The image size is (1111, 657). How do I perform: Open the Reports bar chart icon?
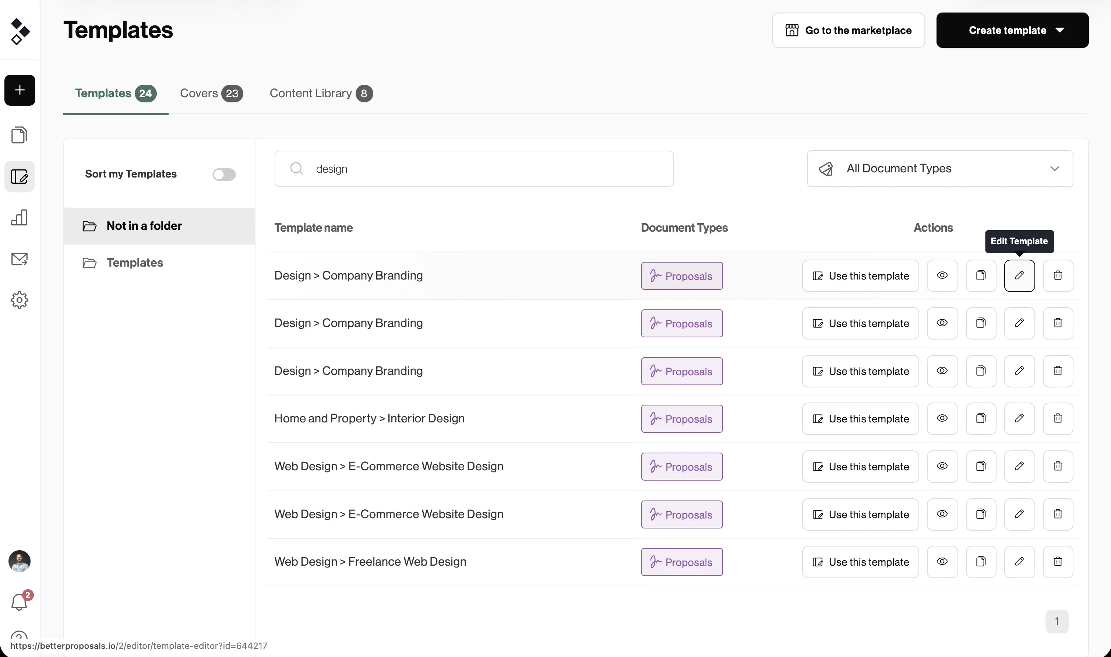[20, 217]
